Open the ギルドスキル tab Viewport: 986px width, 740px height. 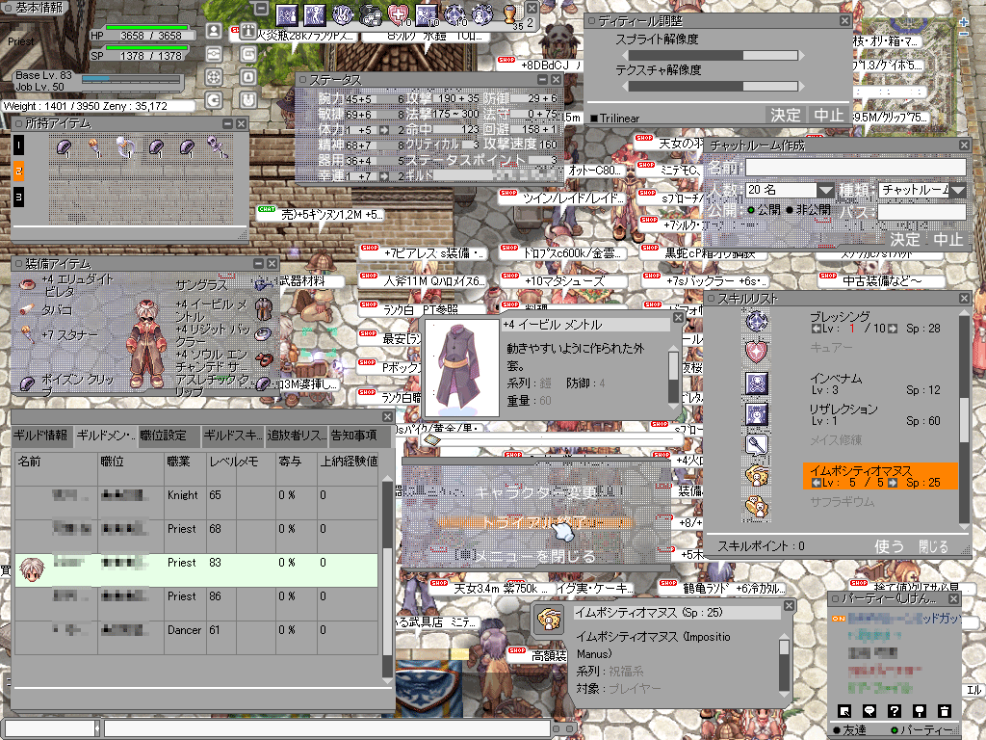pos(232,436)
